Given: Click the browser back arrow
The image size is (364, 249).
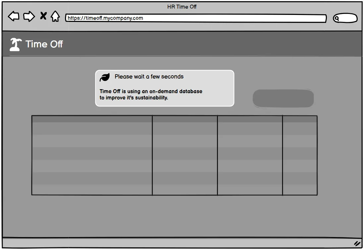Looking at the screenshot, I should [14, 16].
